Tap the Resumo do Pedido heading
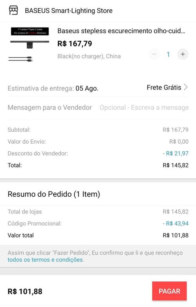This screenshot has height=307, width=196. (54, 194)
